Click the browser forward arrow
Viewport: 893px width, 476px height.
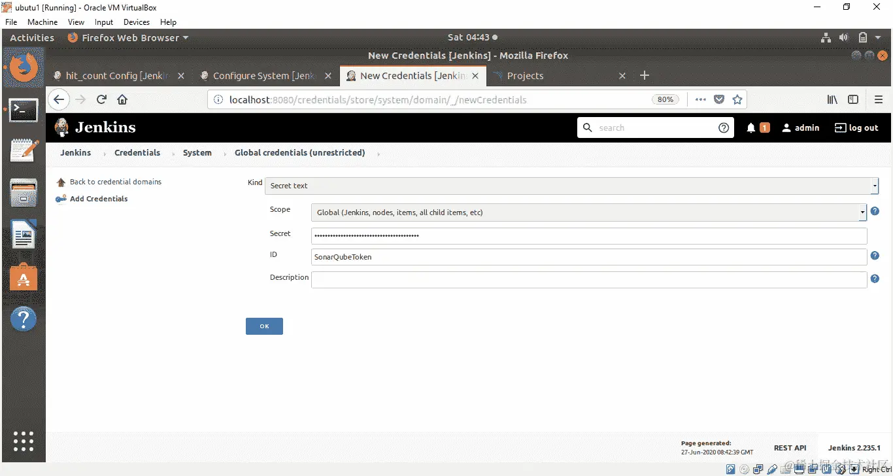(x=80, y=99)
